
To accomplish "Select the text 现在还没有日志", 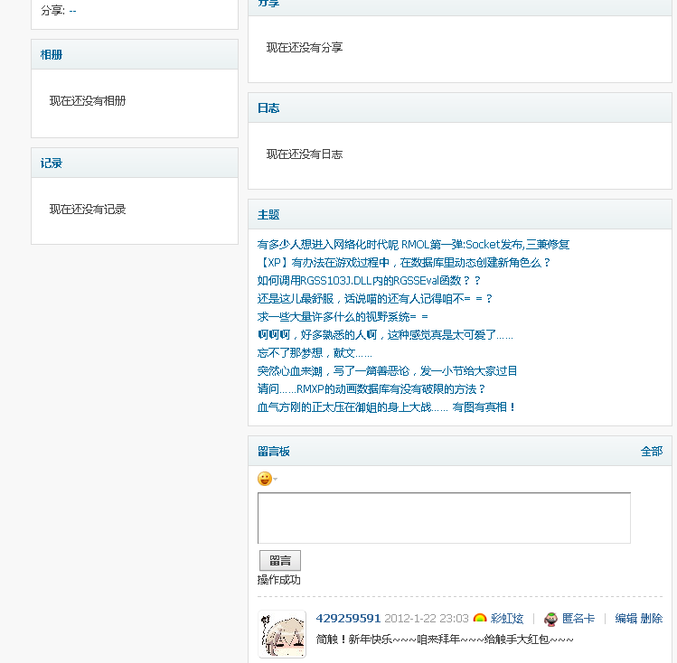I will (x=305, y=154).
